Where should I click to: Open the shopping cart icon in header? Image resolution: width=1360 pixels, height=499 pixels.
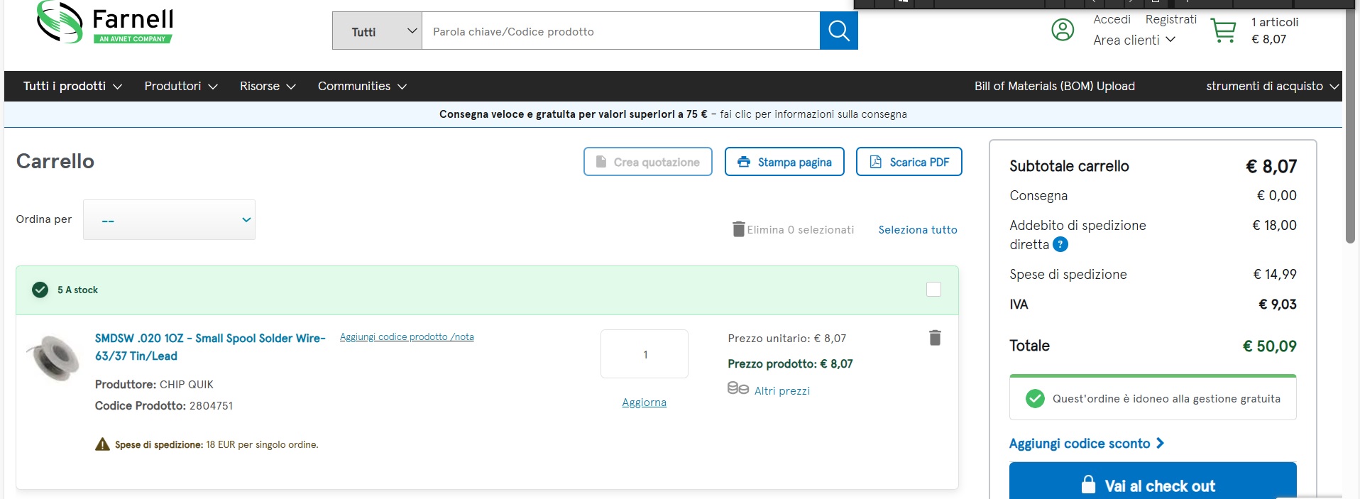[1223, 31]
